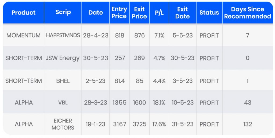Click the Status column header
Screen dimensions: 275x138
point(209,13)
